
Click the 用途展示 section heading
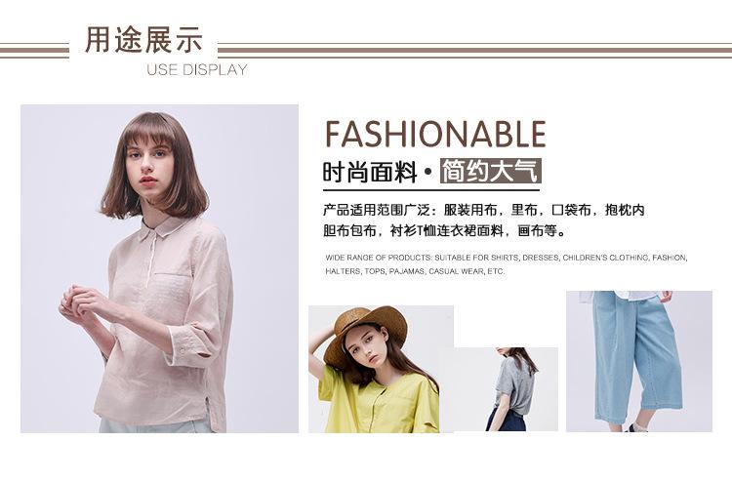coord(143,40)
